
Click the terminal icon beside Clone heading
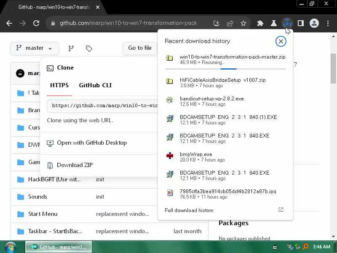50,68
